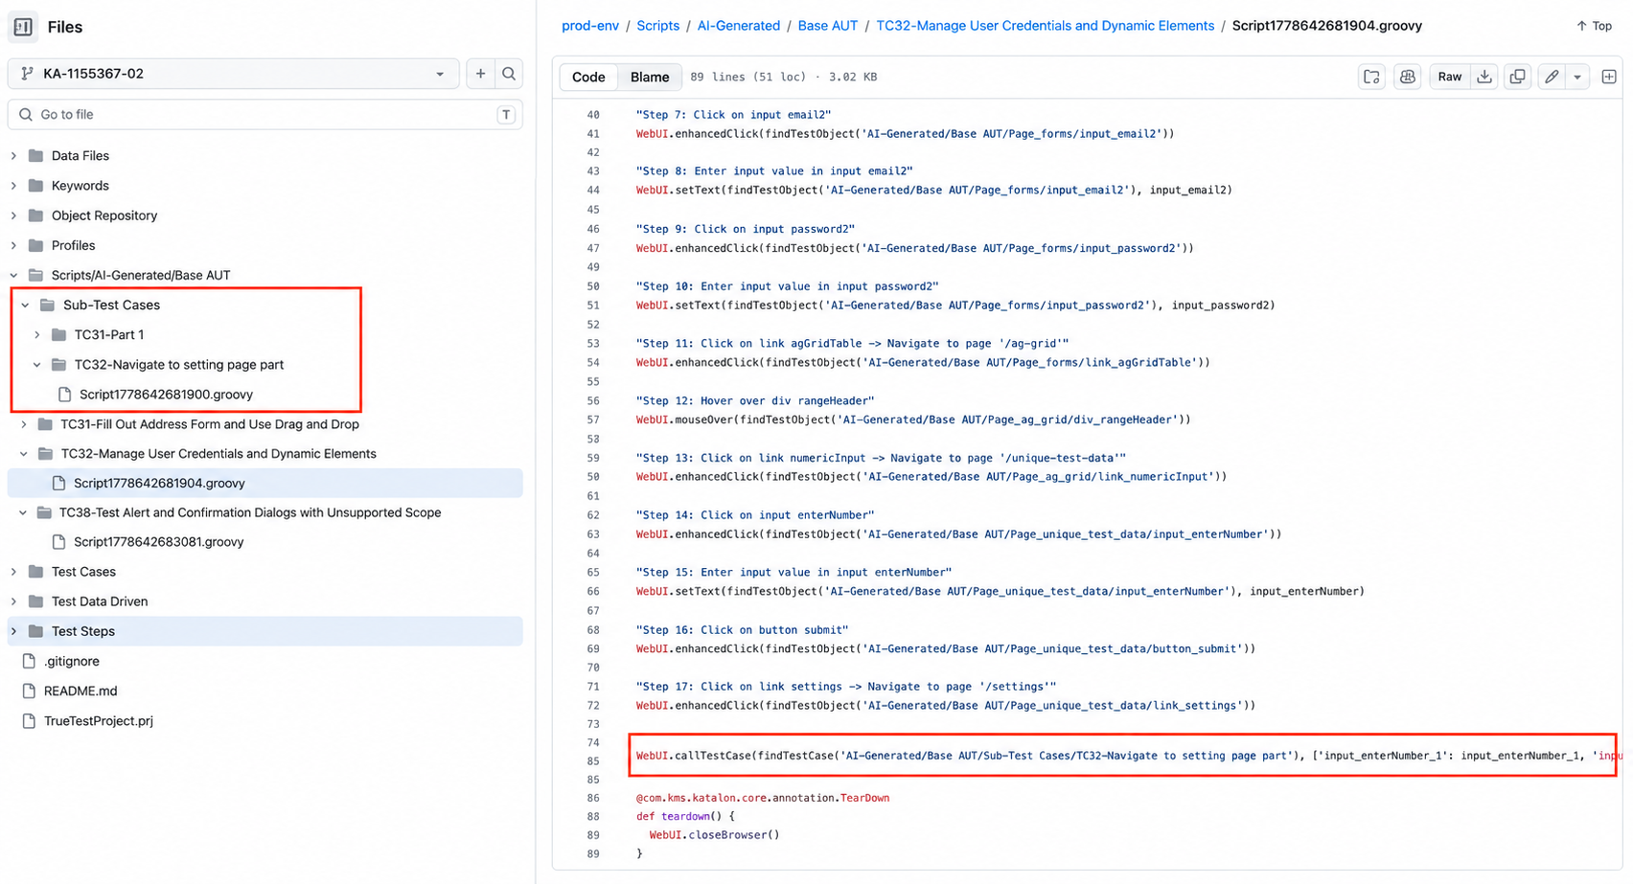Expand the TC31-Part 1 folder

36,334
